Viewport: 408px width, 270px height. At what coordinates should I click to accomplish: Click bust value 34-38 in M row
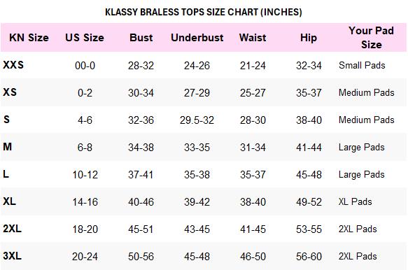(x=141, y=148)
